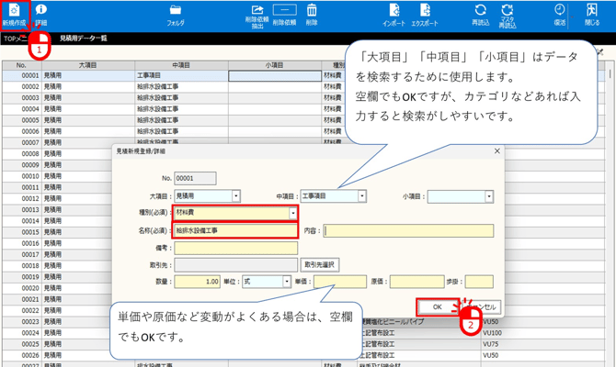This screenshot has width=616, height=367.
Task: Click the インポート icon
Action: coord(394,13)
